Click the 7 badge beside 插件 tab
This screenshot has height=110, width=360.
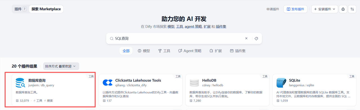pos(24,9)
